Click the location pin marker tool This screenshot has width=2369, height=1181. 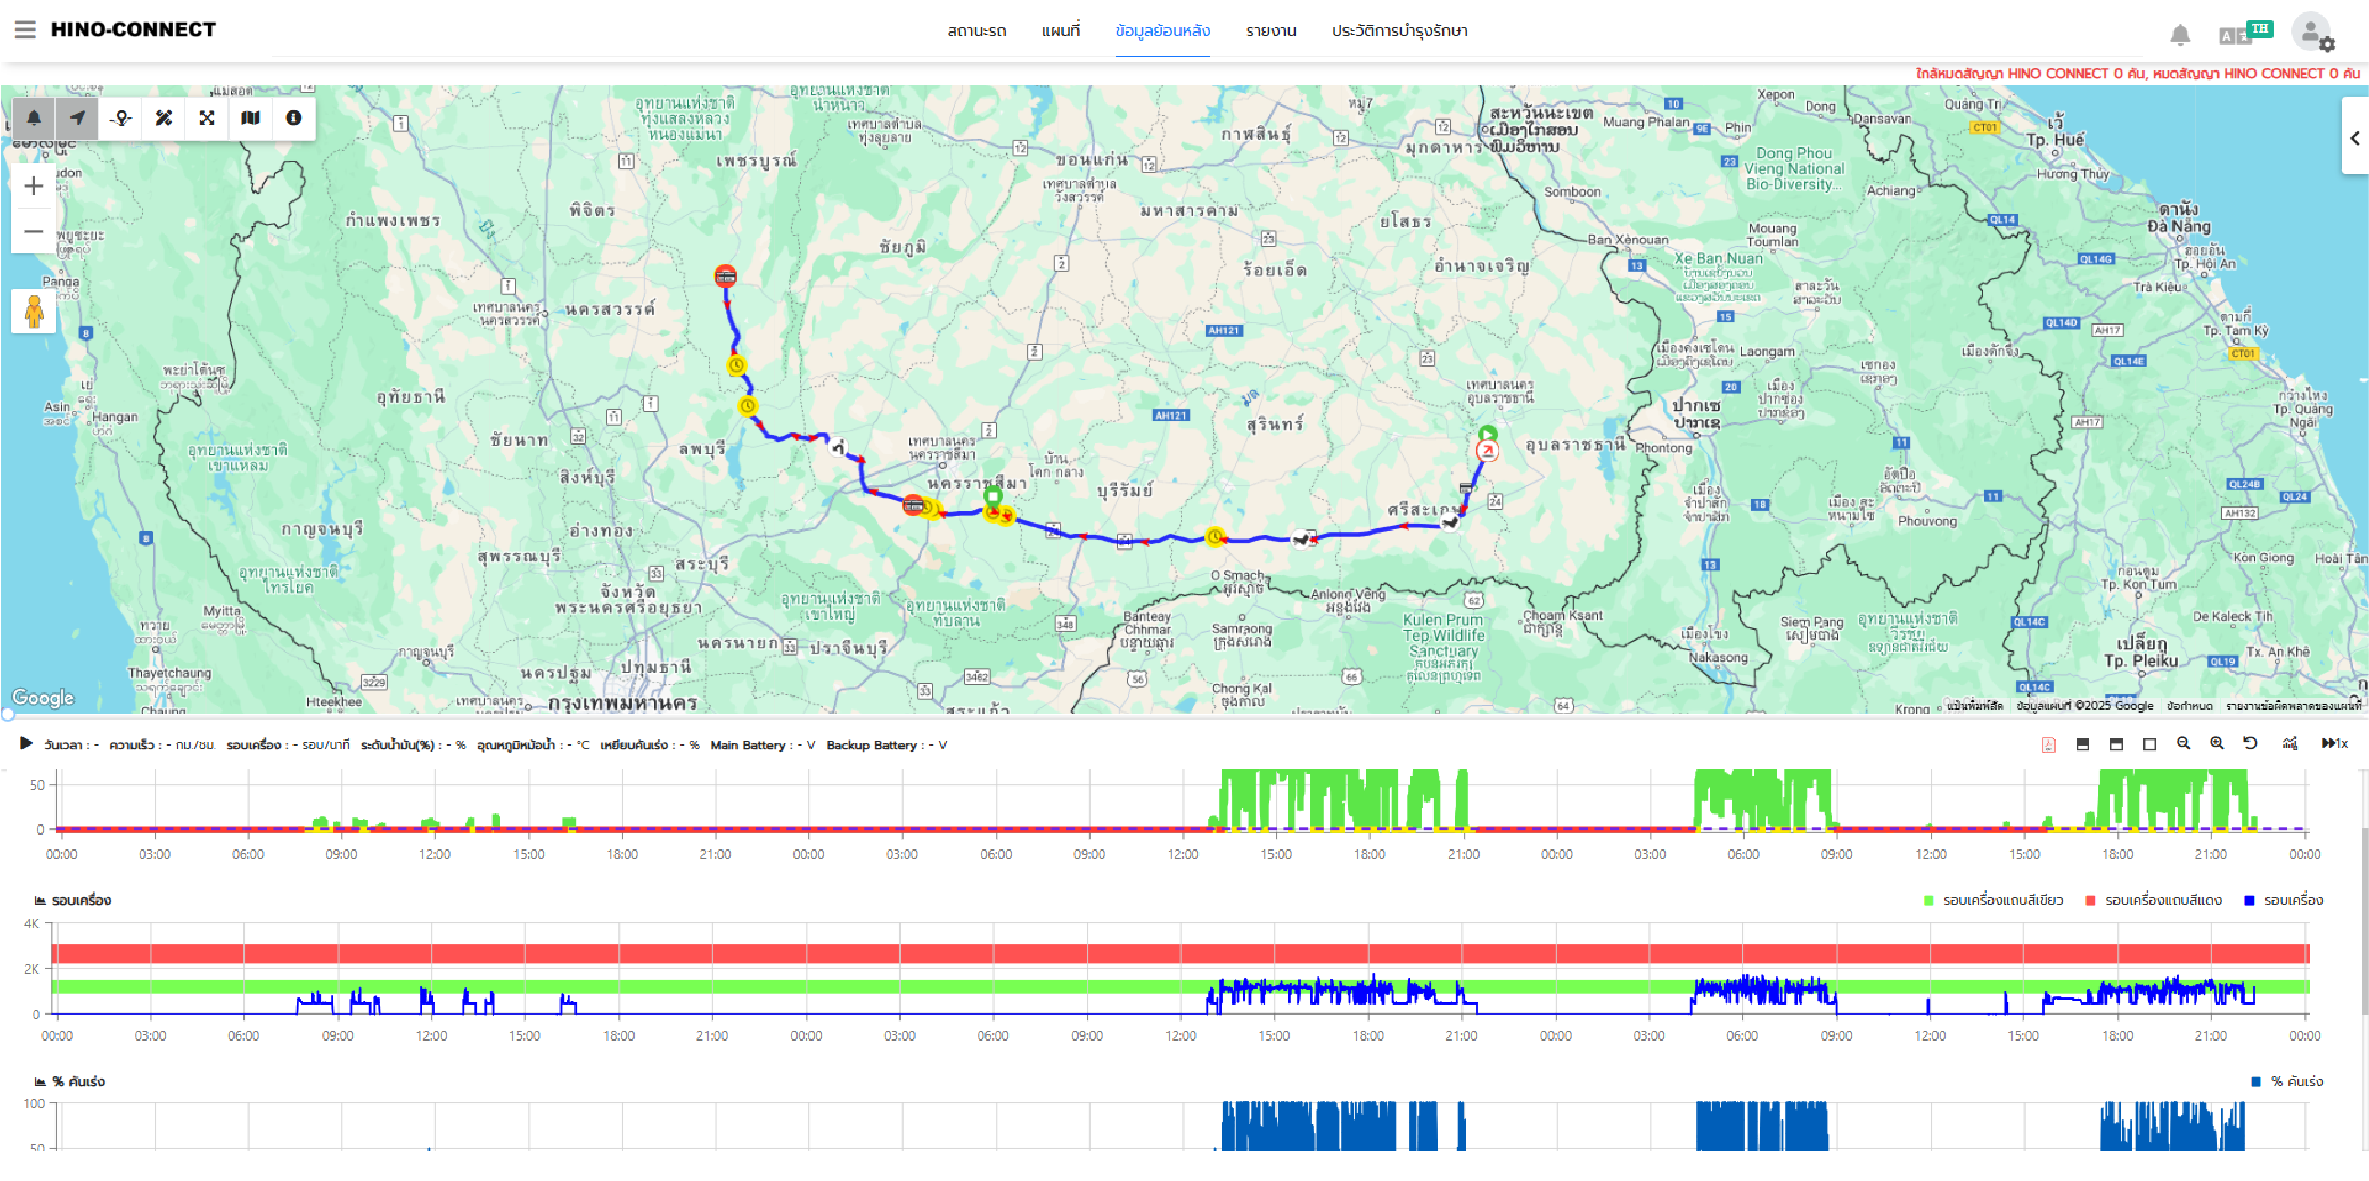click(x=120, y=118)
